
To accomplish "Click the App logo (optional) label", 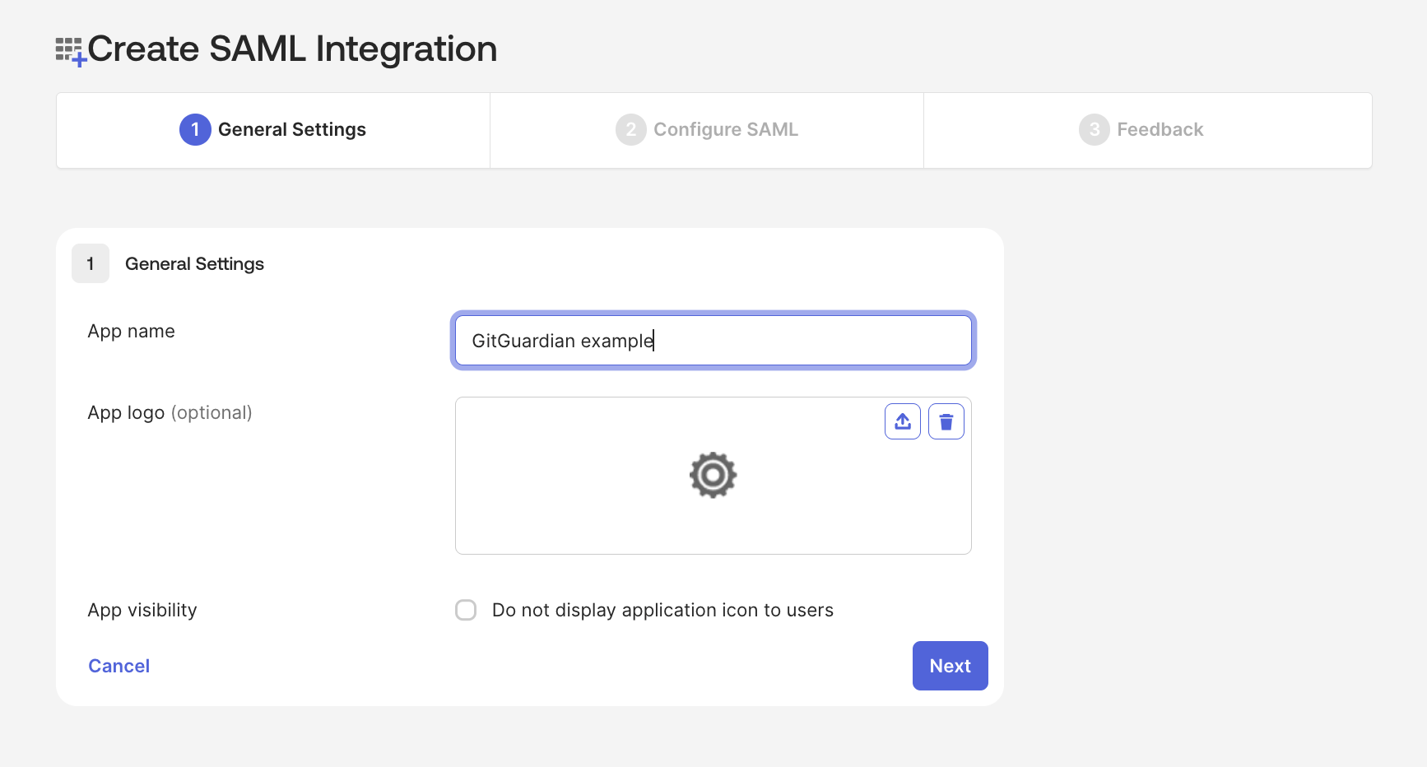I will click(170, 412).
